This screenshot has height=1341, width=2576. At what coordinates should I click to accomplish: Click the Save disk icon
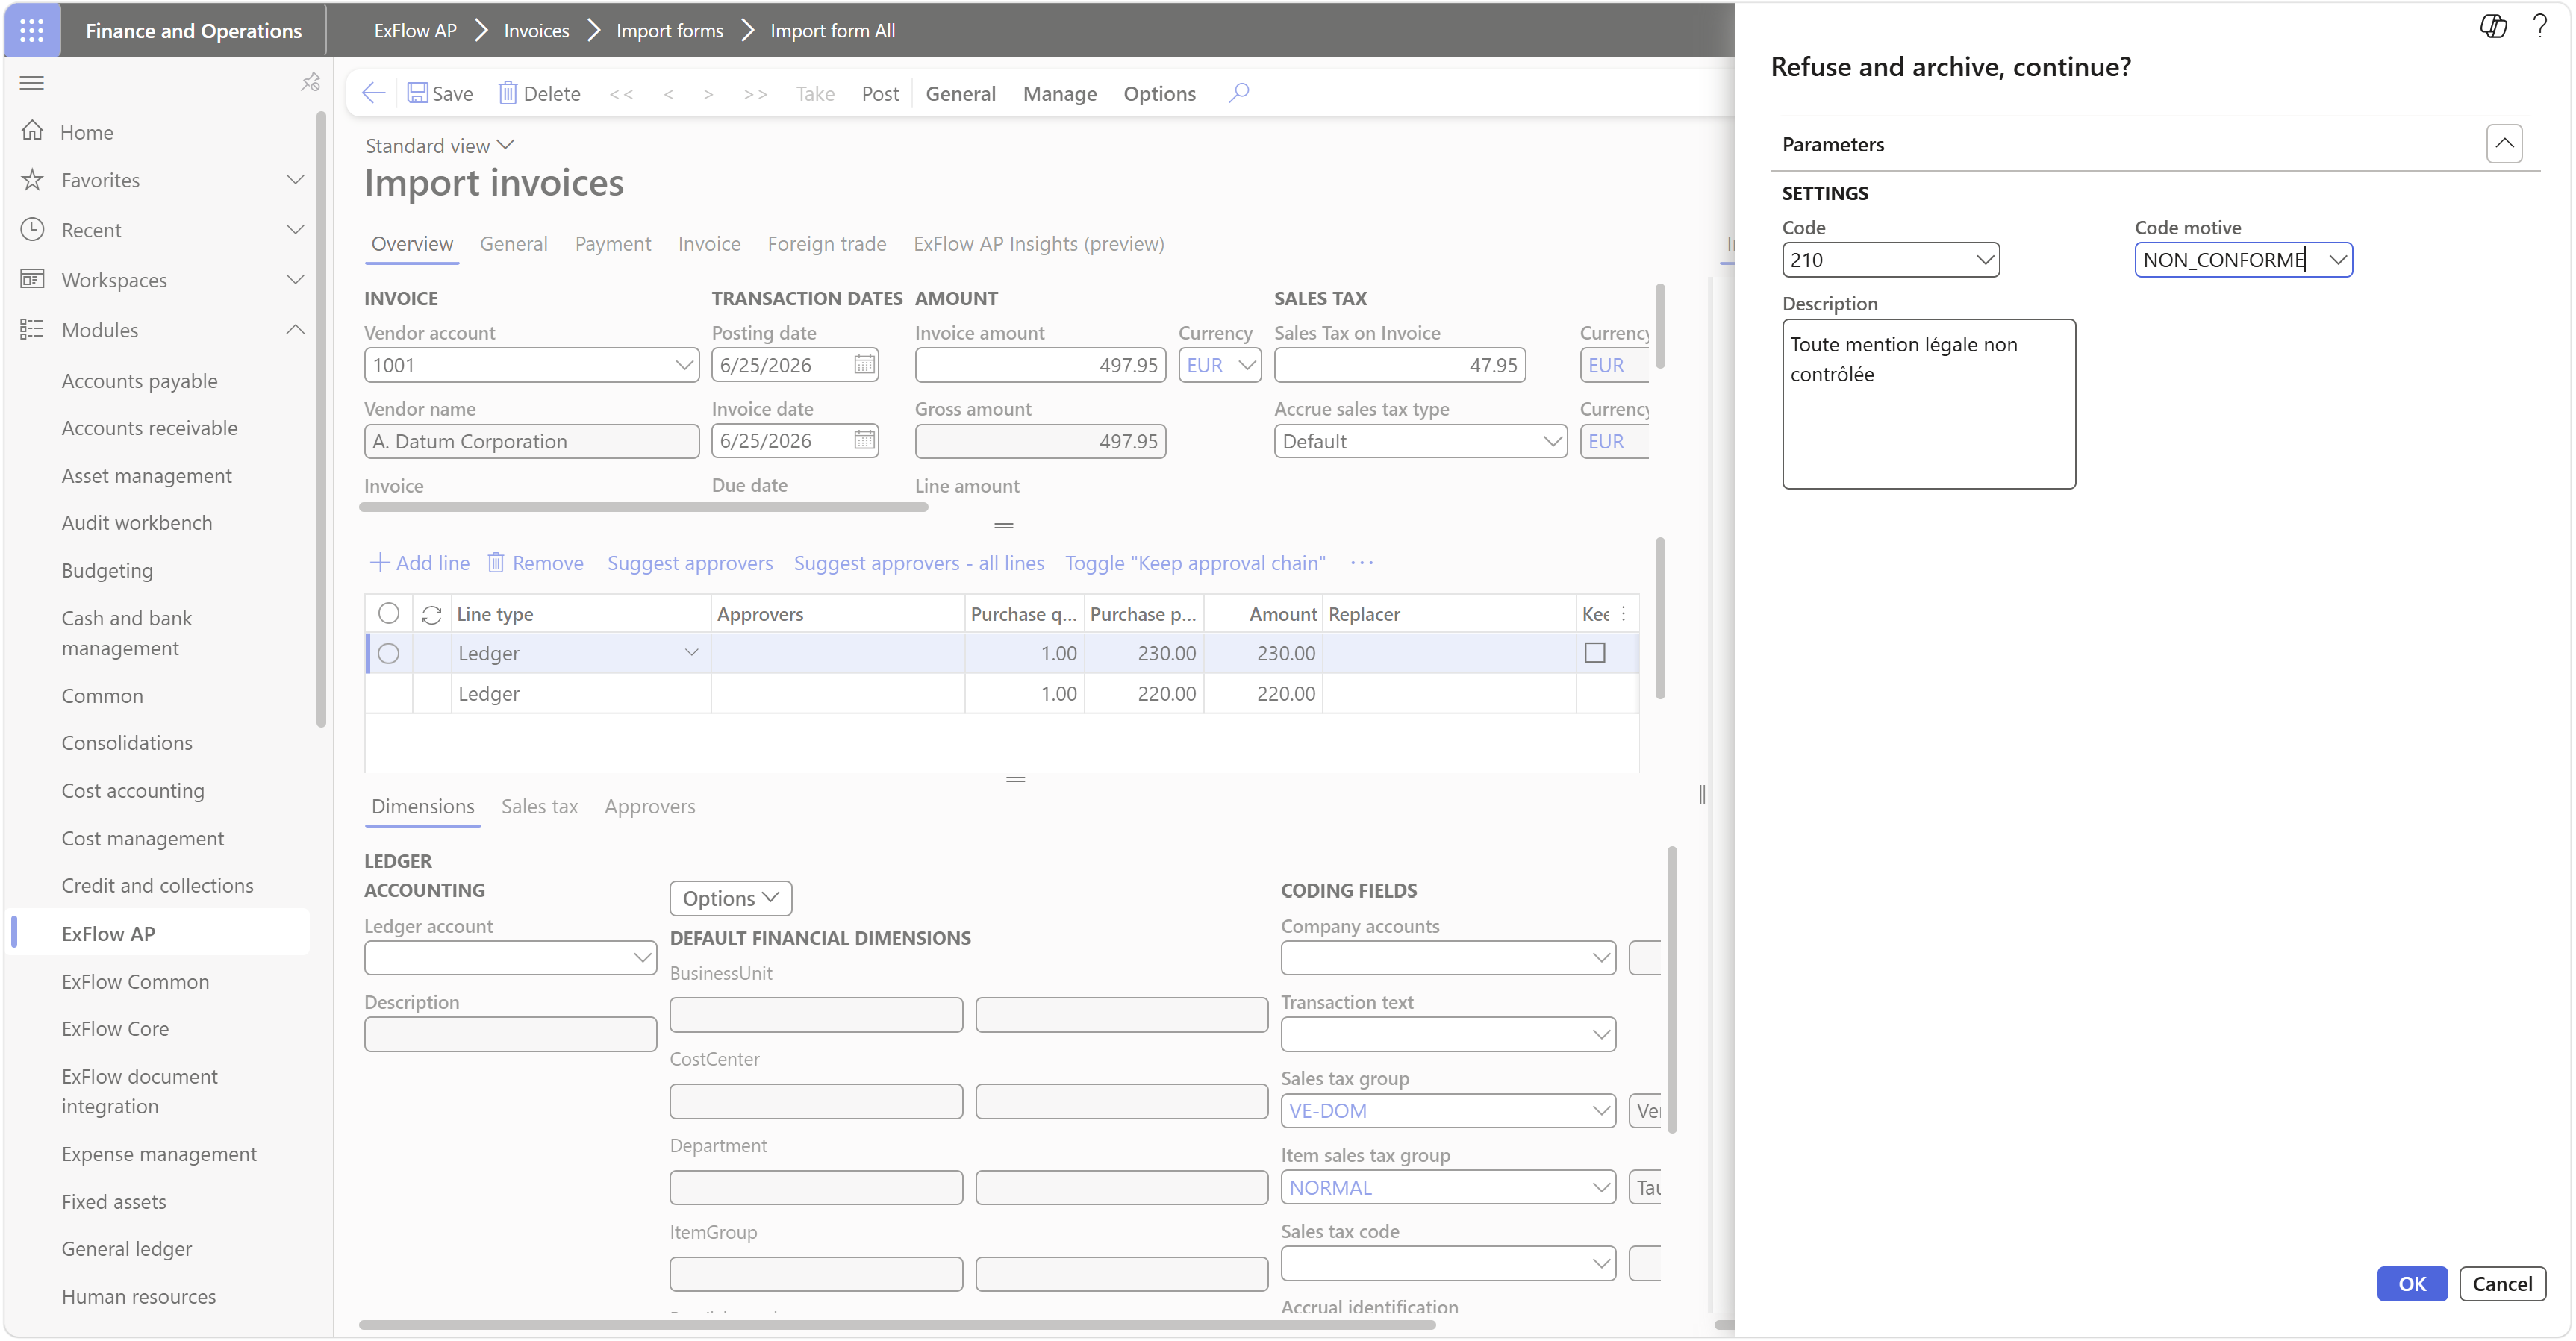(418, 93)
